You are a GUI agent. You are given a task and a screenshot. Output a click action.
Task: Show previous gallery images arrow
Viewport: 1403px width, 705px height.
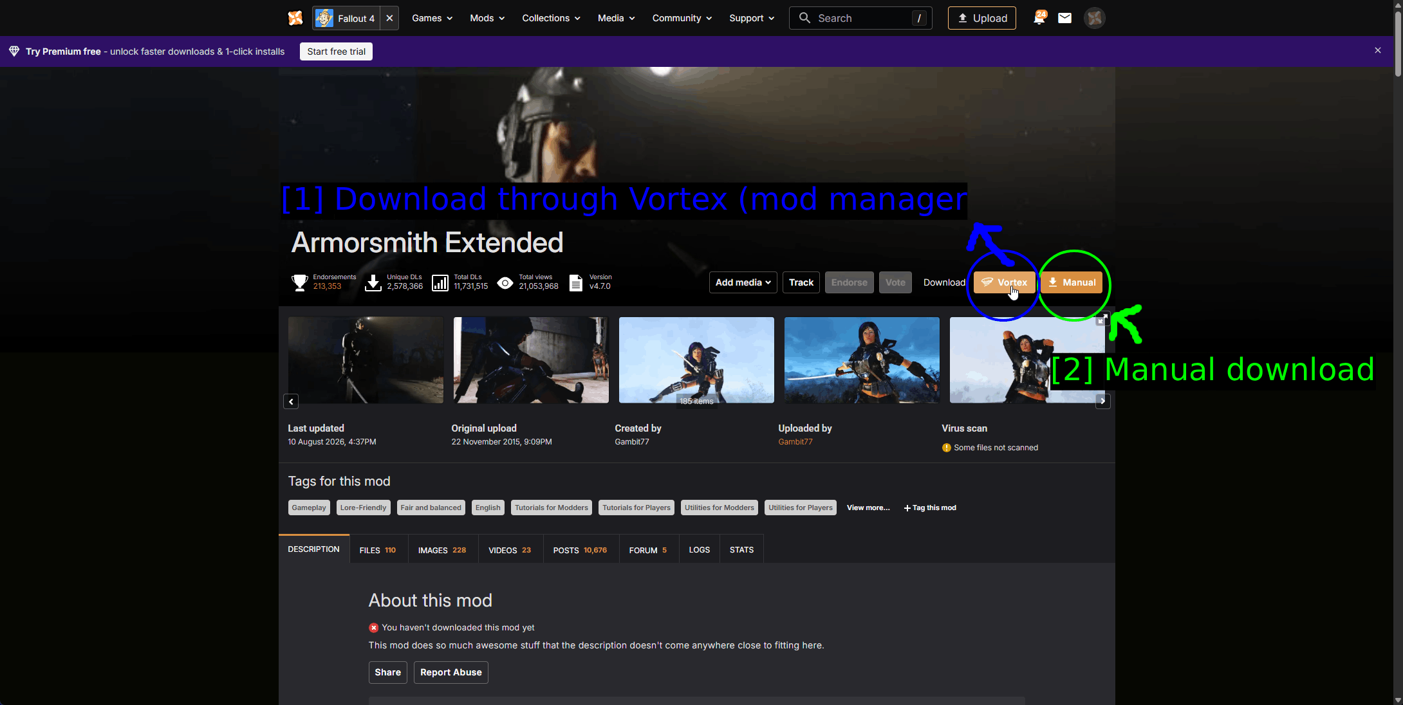point(291,401)
